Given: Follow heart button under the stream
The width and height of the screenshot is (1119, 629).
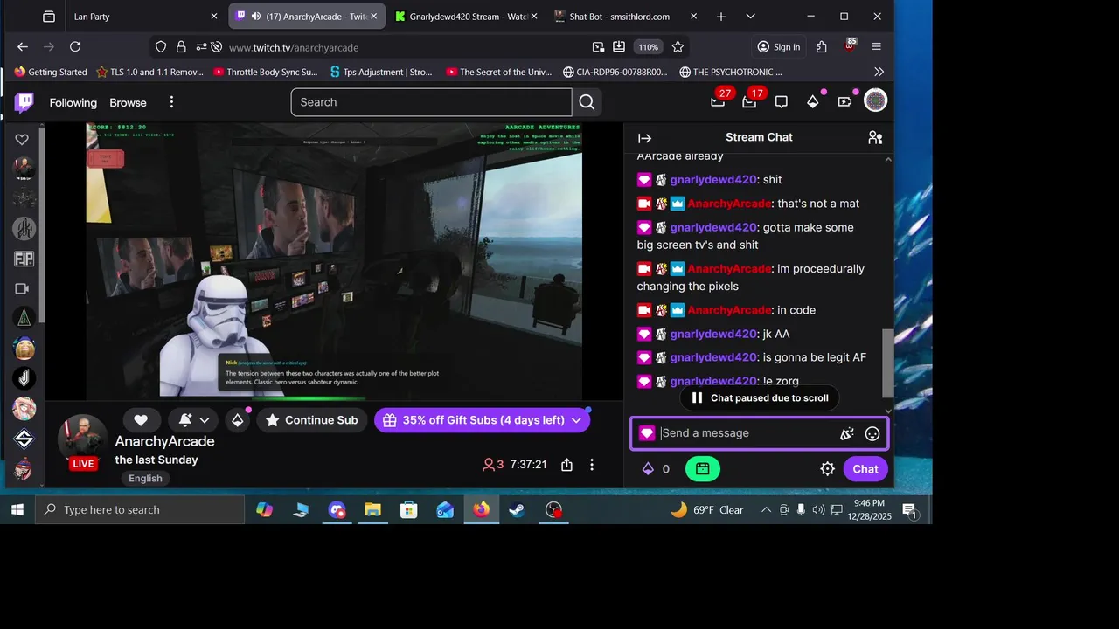Looking at the screenshot, I should pyautogui.click(x=141, y=420).
